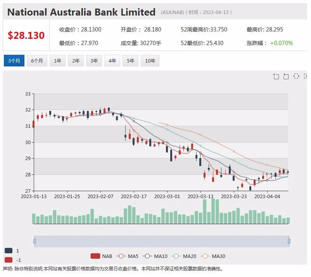Image resolution: width=311 pixels, height=277 pixels.
Task: Click the 开盘价 28.180 value
Action: click(141, 30)
